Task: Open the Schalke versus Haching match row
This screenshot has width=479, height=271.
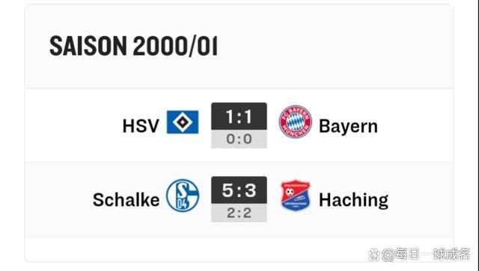Action: pyautogui.click(x=239, y=199)
